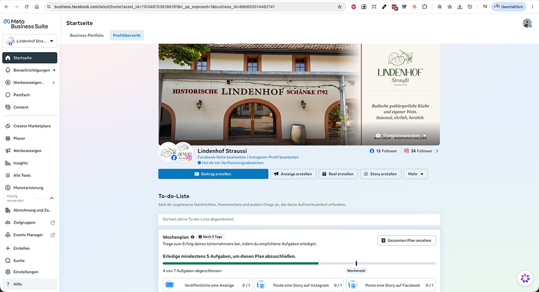Image resolution: width=539 pixels, height=292 pixels.
Task: Click the Facebook page profile picture
Action: point(168,152)
